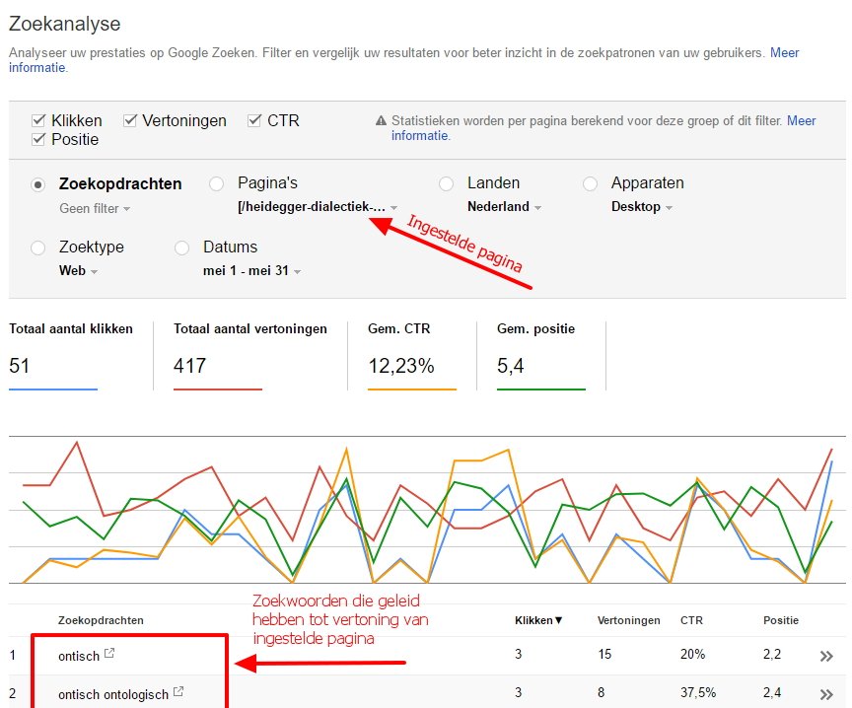
Task: Click the sort arrow beside Klikken header
Action: click(558, 620)
